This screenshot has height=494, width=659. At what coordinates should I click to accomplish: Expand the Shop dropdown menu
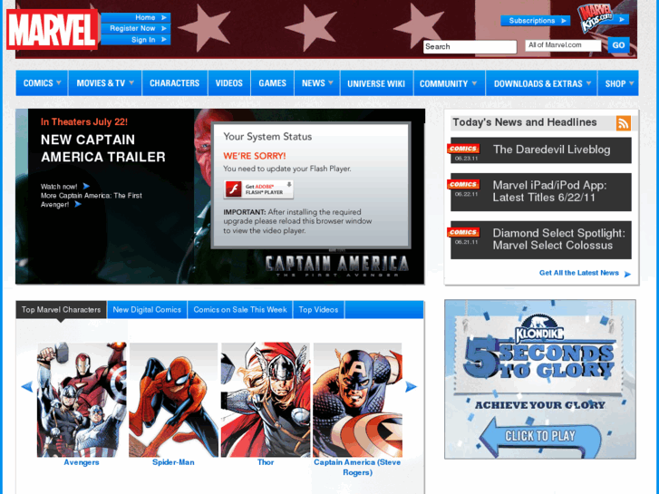coord(618,83)
